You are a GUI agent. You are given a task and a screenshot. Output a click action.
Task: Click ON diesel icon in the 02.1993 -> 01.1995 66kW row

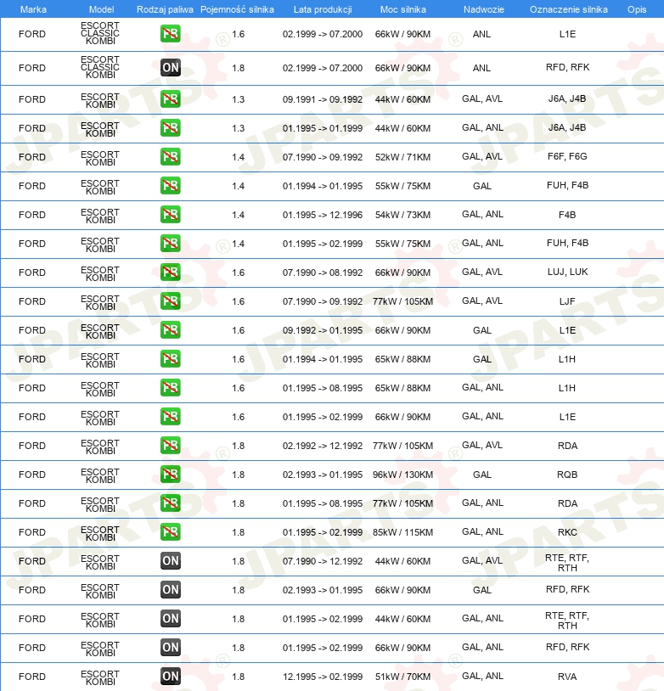(170, 590)
